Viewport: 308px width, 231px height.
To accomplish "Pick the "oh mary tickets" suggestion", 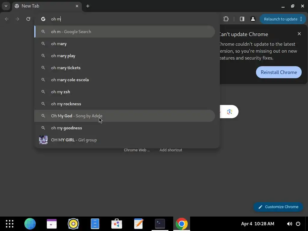I will pyautogui.click(x=125, y=68).
